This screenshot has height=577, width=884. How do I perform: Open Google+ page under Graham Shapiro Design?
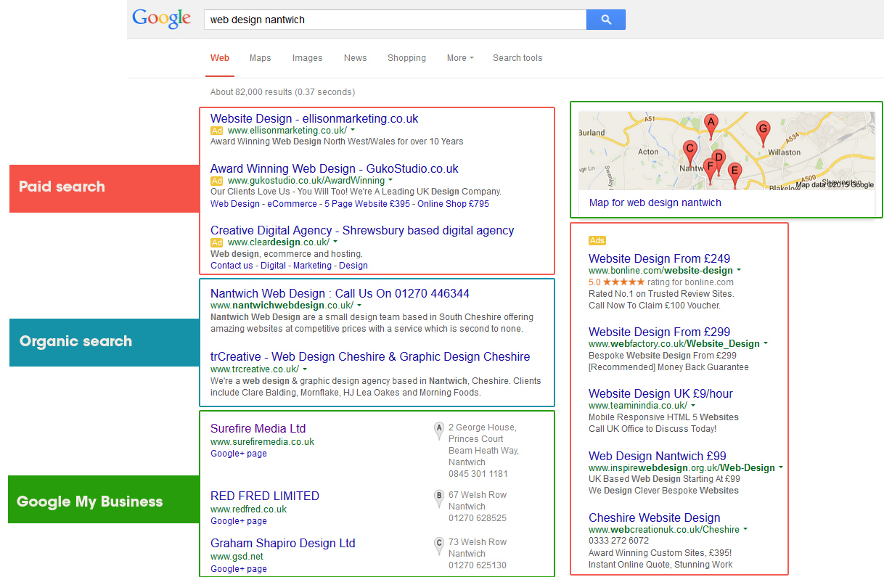(239, 569)
